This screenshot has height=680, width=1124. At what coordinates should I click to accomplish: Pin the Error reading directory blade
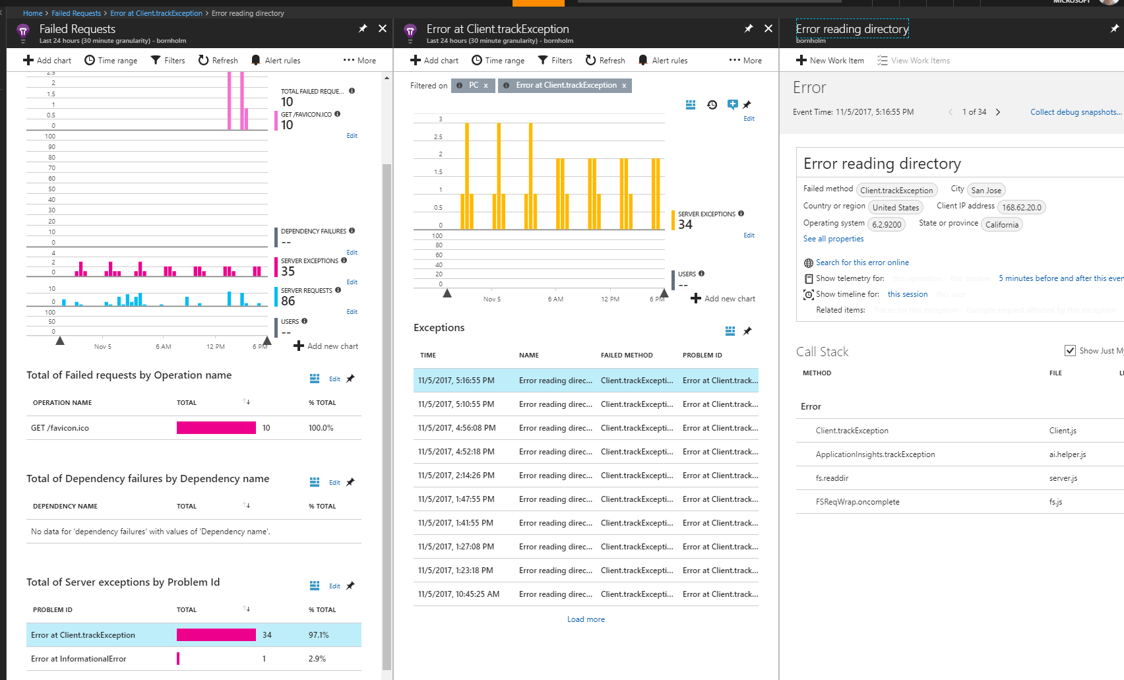point(1115,28)
